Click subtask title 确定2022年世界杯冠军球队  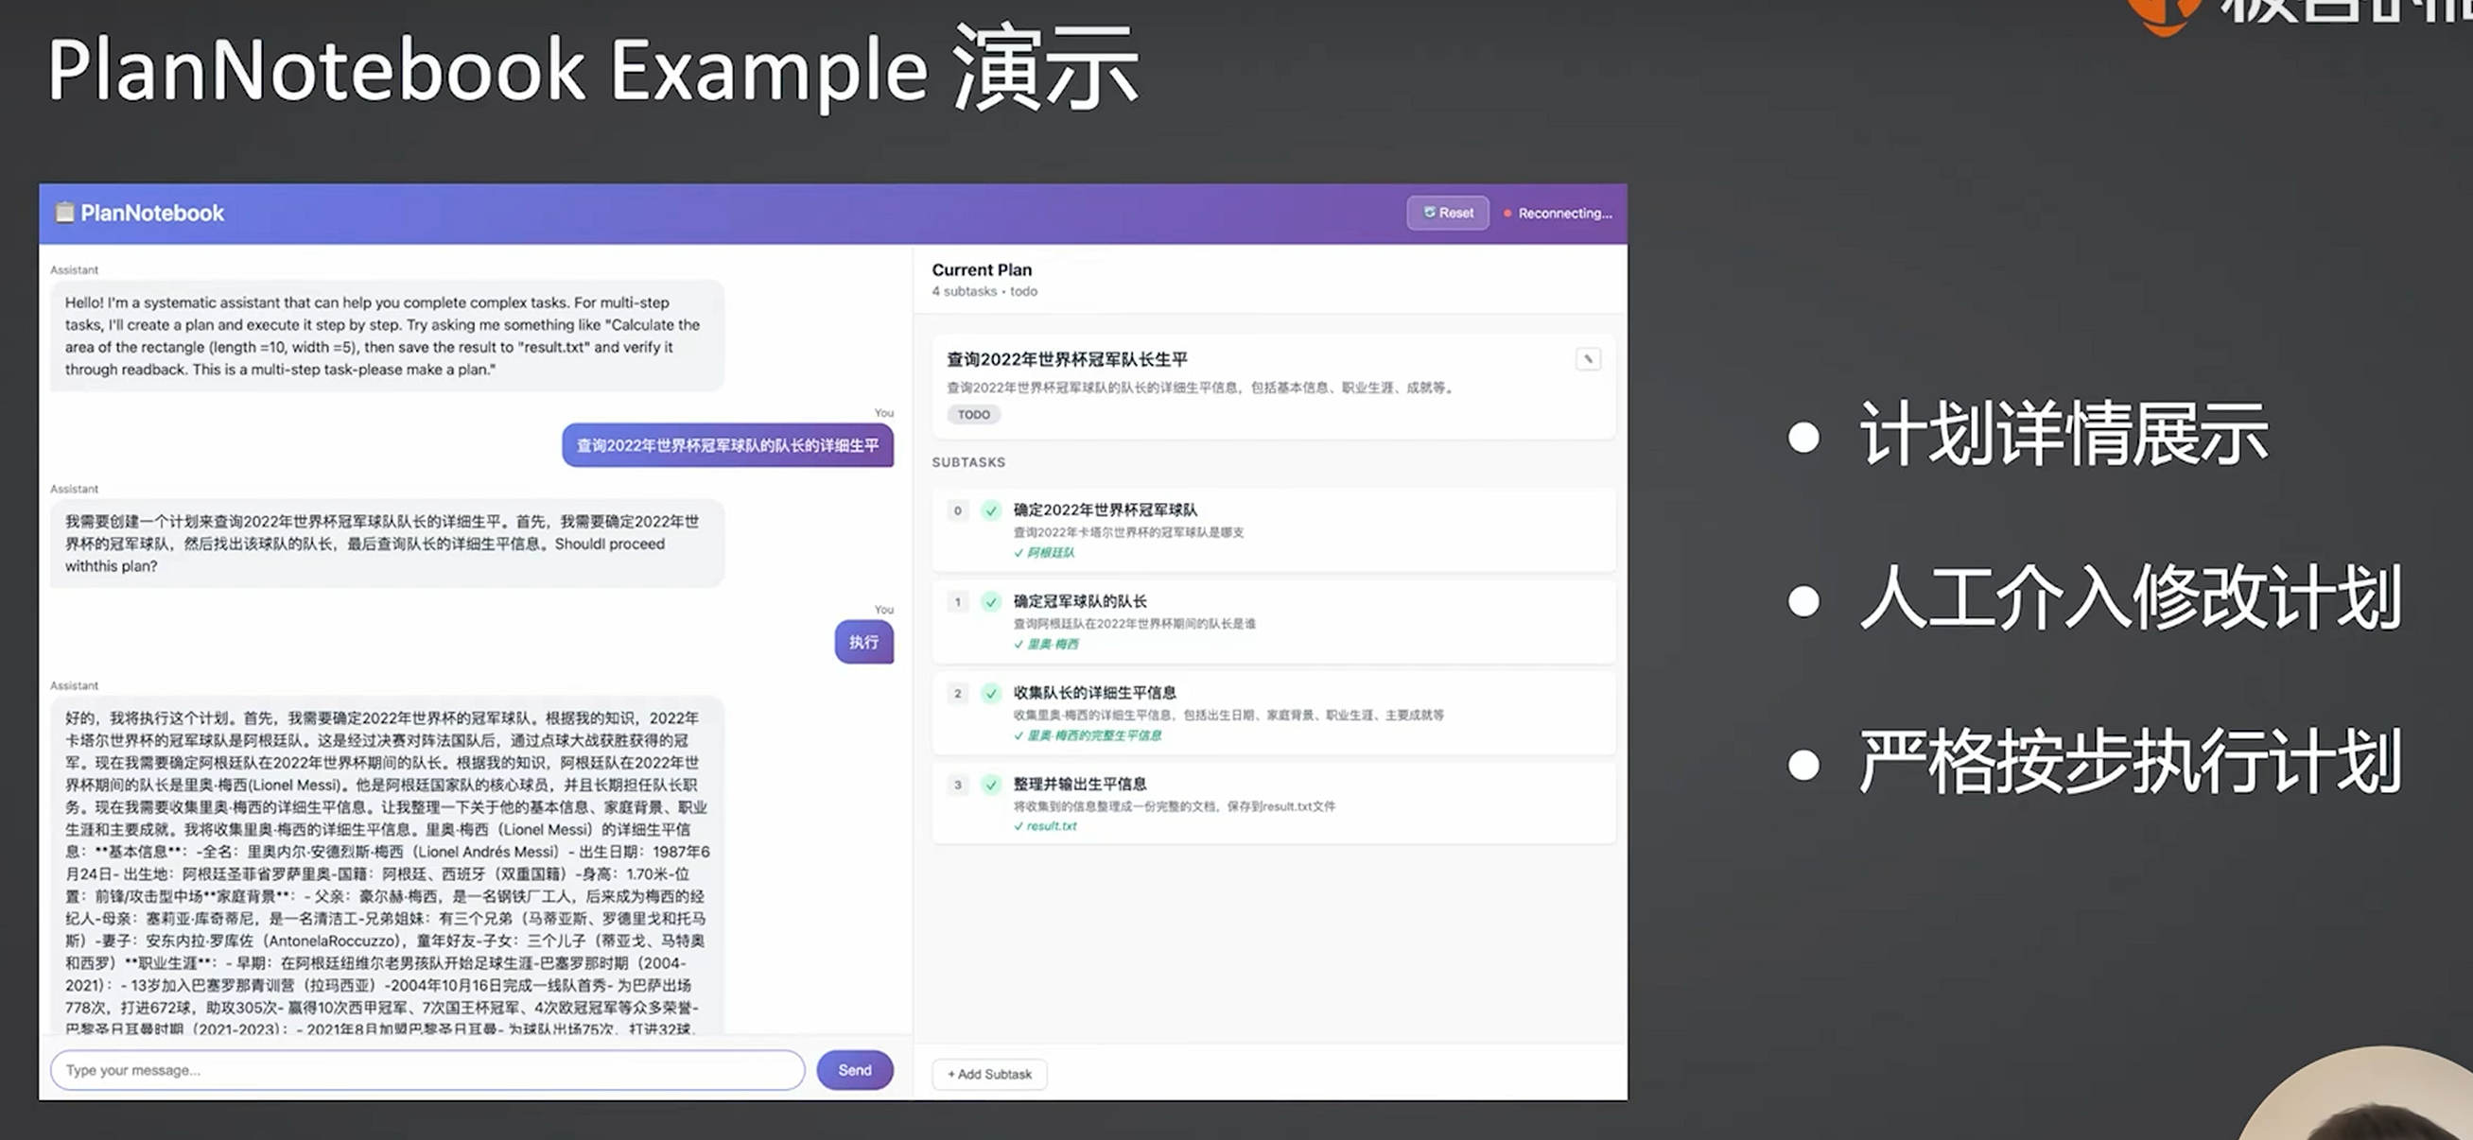1105,510
